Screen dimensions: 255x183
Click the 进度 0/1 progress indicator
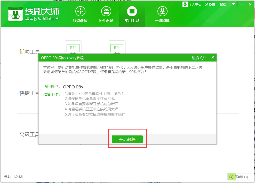coord(199,58)
